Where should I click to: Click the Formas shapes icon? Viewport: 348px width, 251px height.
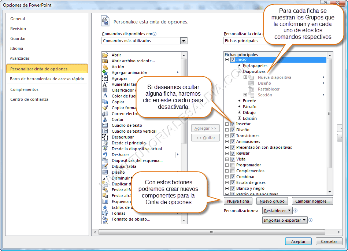(x=105, y=213)
